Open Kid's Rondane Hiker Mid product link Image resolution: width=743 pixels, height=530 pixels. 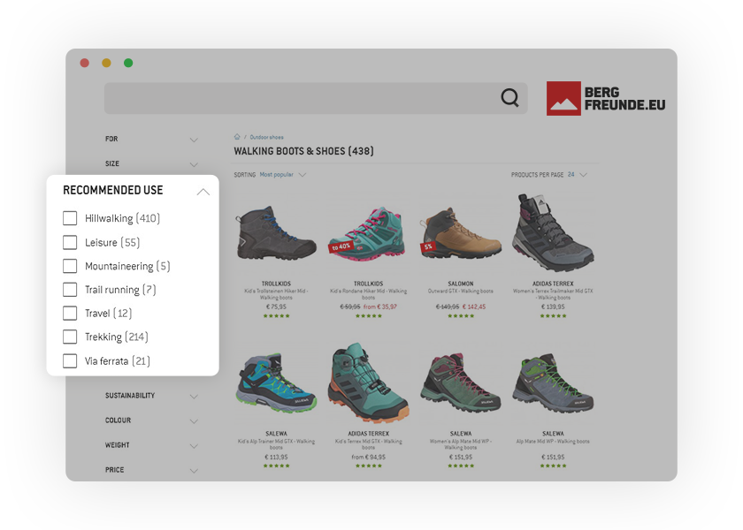point(368,294)
